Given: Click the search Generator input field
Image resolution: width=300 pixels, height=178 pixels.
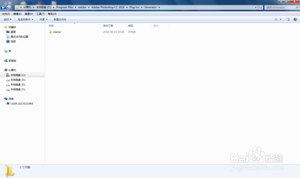Looking at the screenshot, I should point(280,7).
